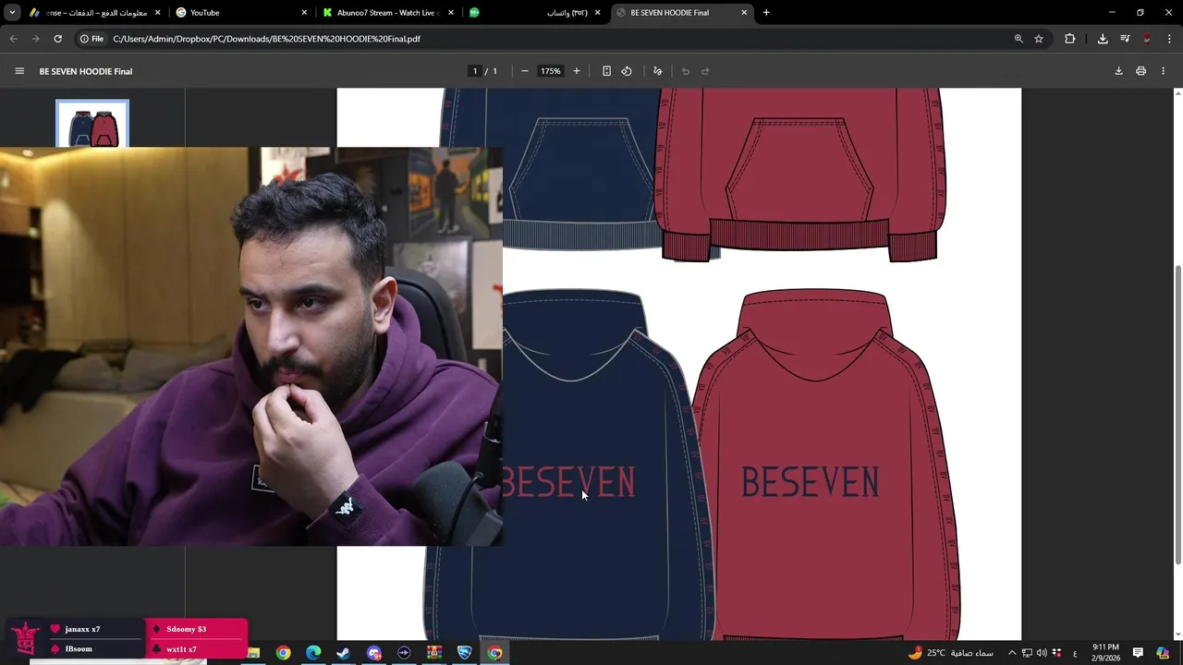
Task: Click the File site info chip
Action: click(x=91, y=39)
